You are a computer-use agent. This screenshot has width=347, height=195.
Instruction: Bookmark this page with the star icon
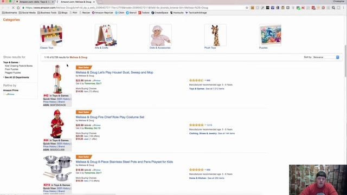247,8
